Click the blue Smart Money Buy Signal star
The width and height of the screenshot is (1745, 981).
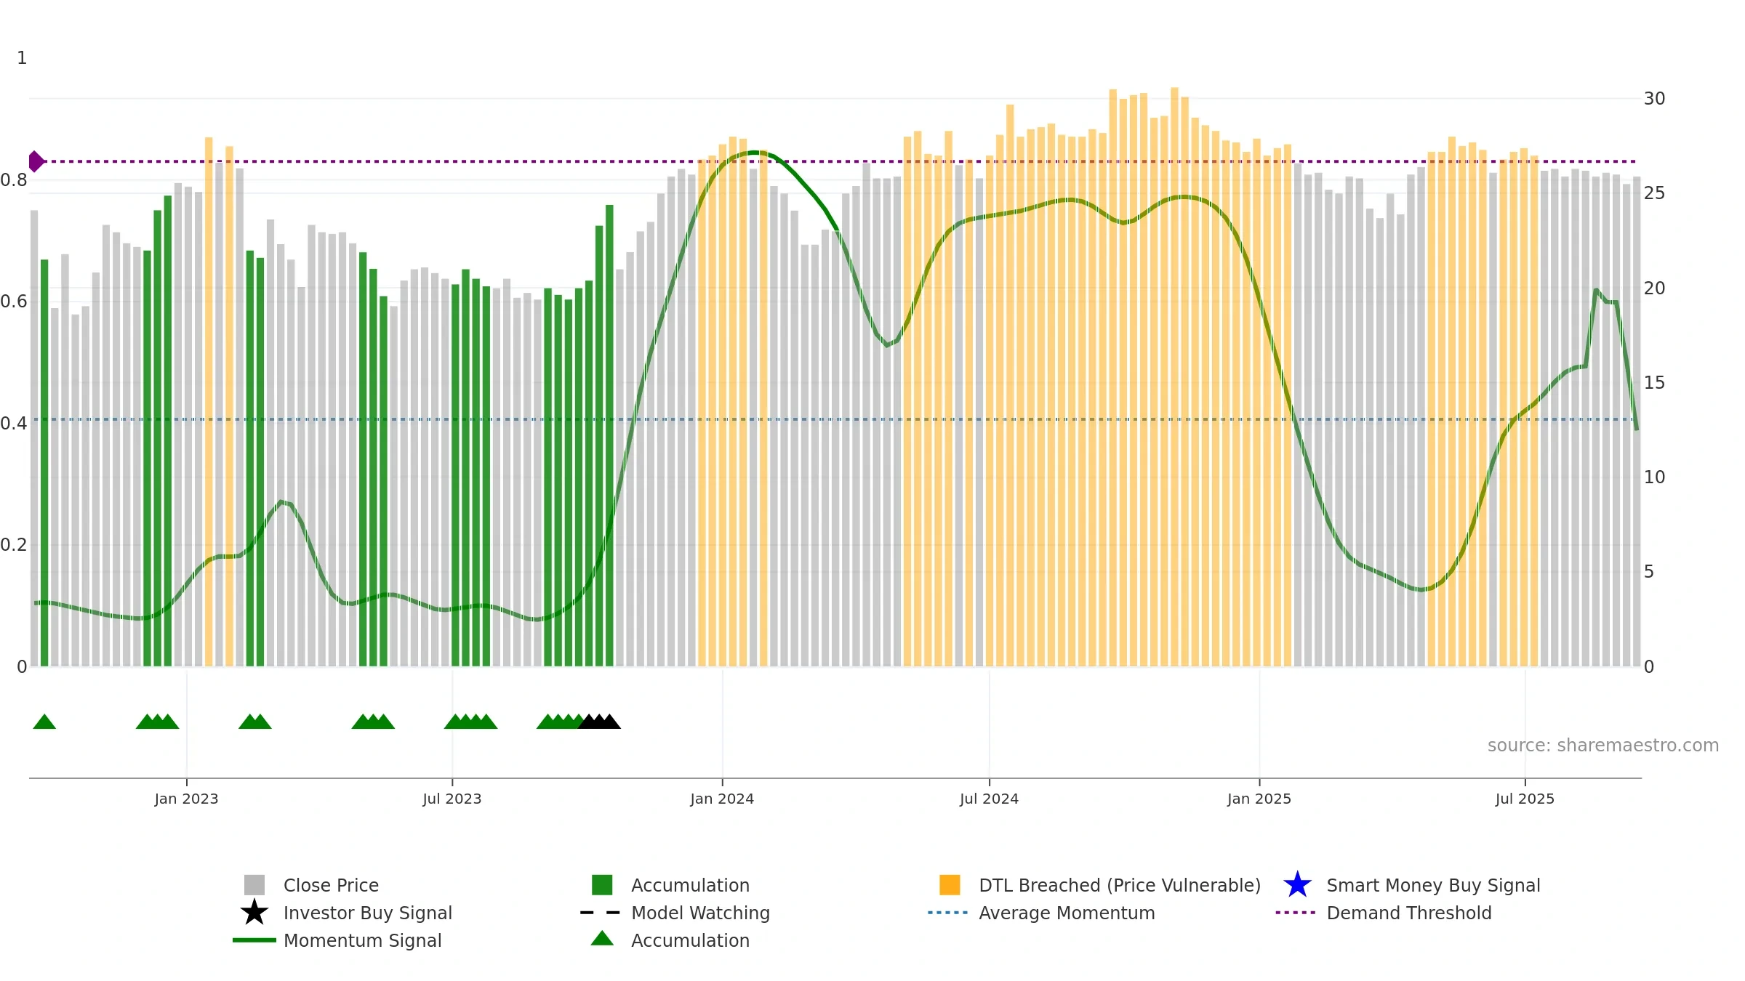click(1297, 884)
